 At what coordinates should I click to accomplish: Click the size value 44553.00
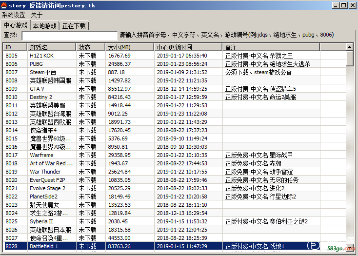[x=119, y=238]
